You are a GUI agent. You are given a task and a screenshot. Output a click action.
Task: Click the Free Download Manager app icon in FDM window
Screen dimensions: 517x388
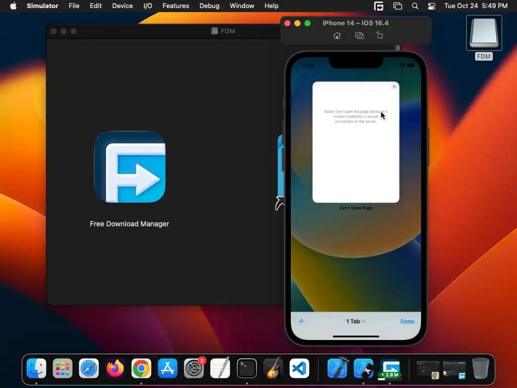pos(130,167)
